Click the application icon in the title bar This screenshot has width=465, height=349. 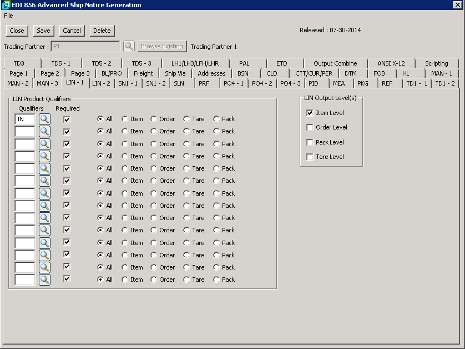pyautogui.click(x=6, y=5)
